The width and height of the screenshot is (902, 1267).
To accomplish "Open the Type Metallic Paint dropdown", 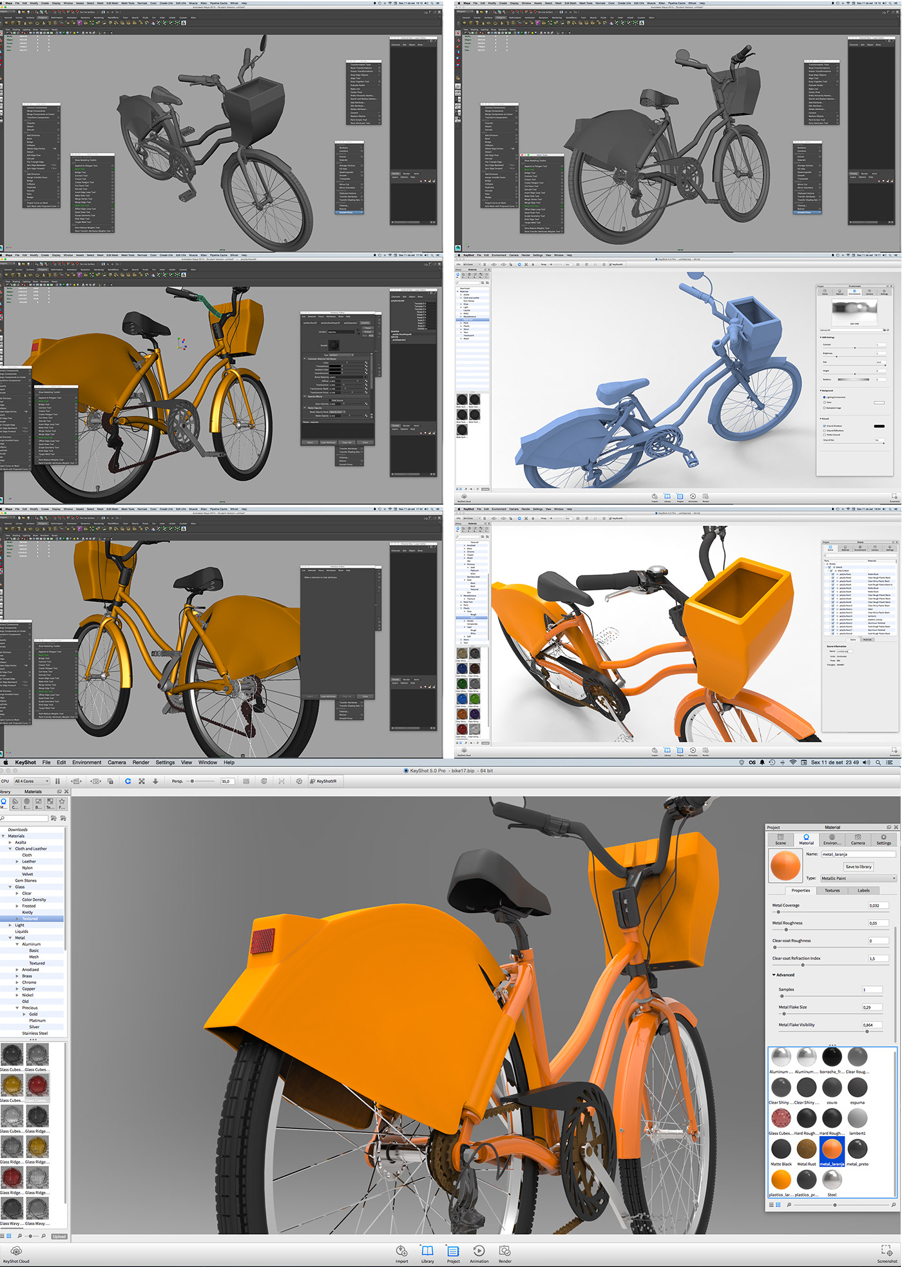I will [x=858, y=878].
